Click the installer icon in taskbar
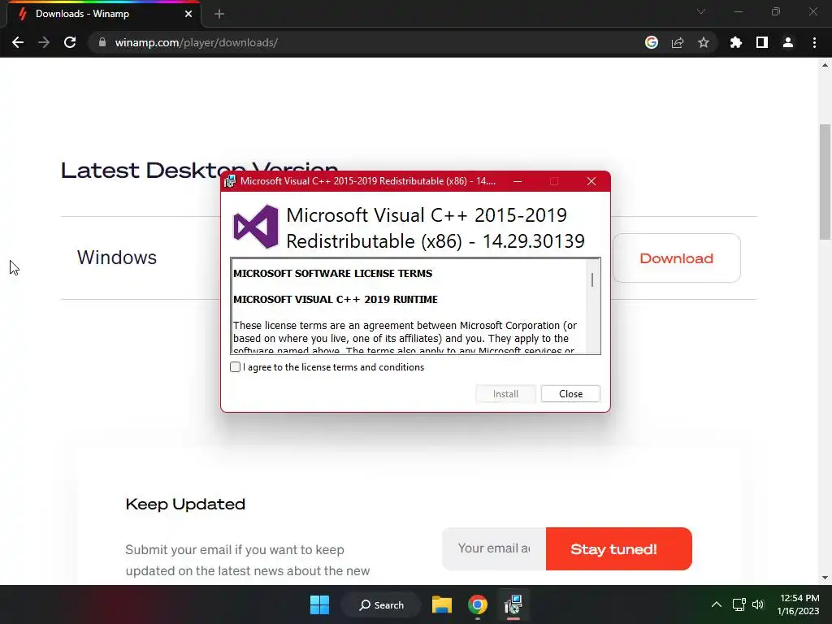The width and height of the screenshot is (832, 624). tap(513, 604)
